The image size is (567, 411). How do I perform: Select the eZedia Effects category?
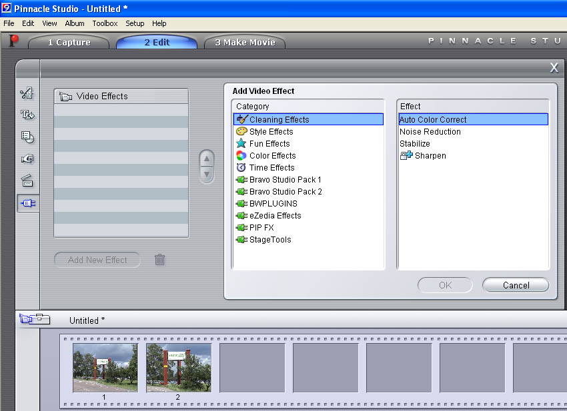[308, 215]
